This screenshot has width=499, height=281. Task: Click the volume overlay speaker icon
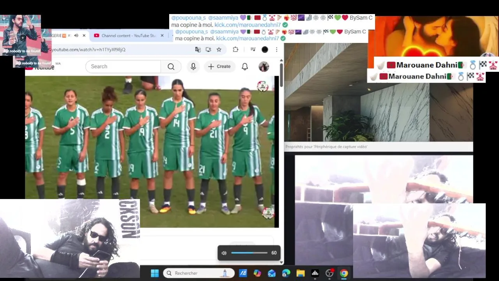224,253
